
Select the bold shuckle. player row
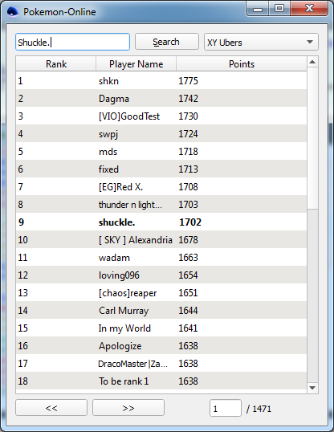(161, 222)
